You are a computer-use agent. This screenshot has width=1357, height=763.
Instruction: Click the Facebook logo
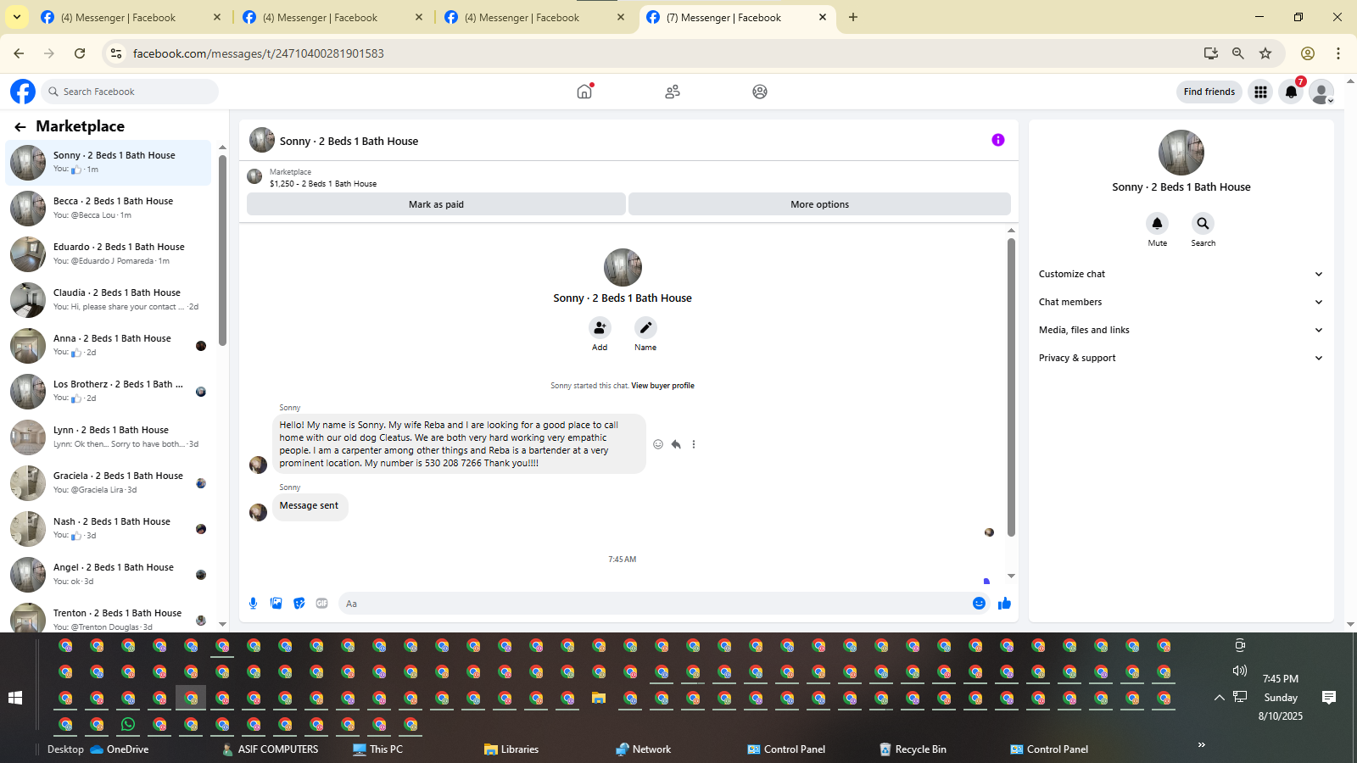pos(23,92)
